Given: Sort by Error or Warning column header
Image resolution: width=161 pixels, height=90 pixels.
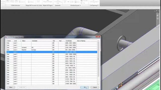Looking at the screenshot, I should [x=87, y=41].
